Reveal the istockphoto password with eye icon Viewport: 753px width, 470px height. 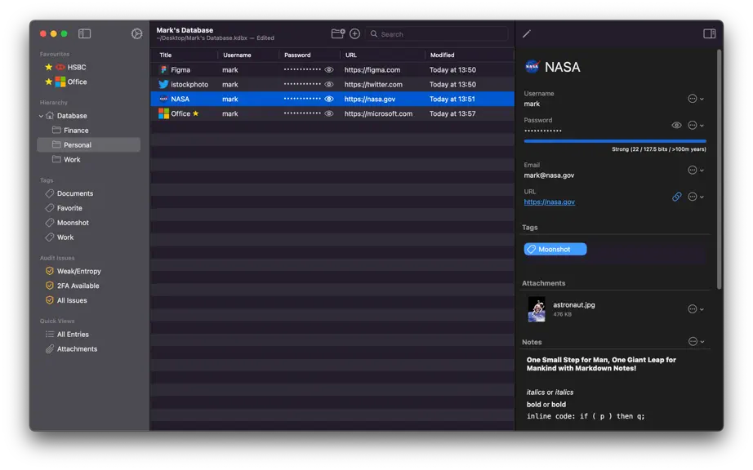click(329, 84)
